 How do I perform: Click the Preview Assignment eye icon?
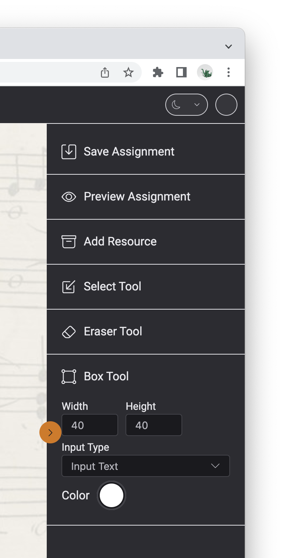point(69,197)
